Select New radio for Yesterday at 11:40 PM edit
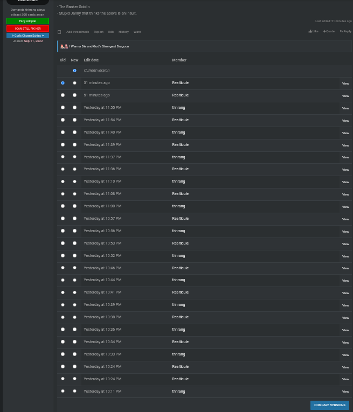This screenshot has height=412, width=353. click(x=75, y=132)
